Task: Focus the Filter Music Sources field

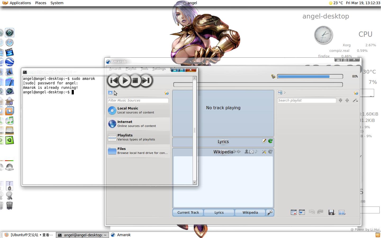Action: 138,100
